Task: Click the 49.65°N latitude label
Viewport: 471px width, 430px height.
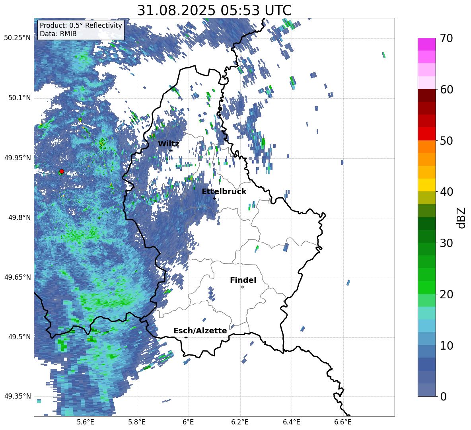Action: click(x=18, y=277)
